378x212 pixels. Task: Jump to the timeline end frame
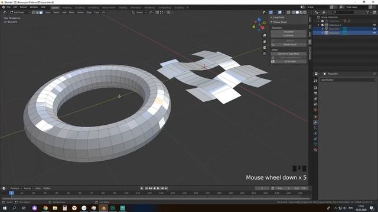[166, 188]
